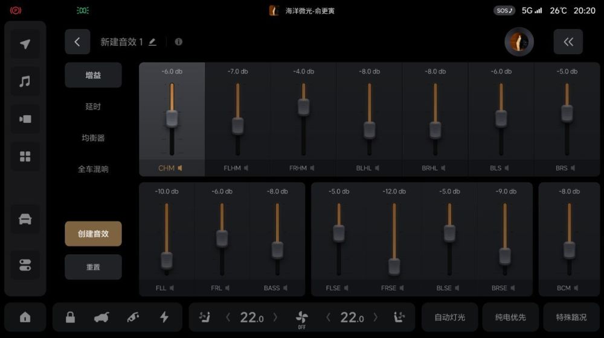Mute the FRHM channel speaker
The image size is (604, 338).
click(312, 168)
